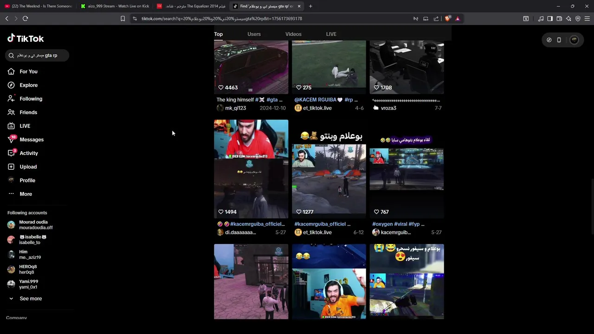The height and width of the screenshot is (334, 594).
Task: Open Brave VPN shield icon
Action: [578, 19]
